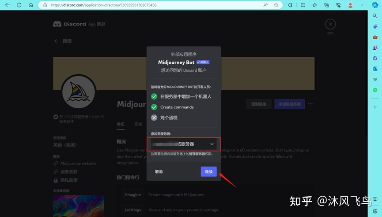The height and width of the screenshot is (217, 382).
Task: Click the 英语 (美国) language text
Action: pos(65,145)
